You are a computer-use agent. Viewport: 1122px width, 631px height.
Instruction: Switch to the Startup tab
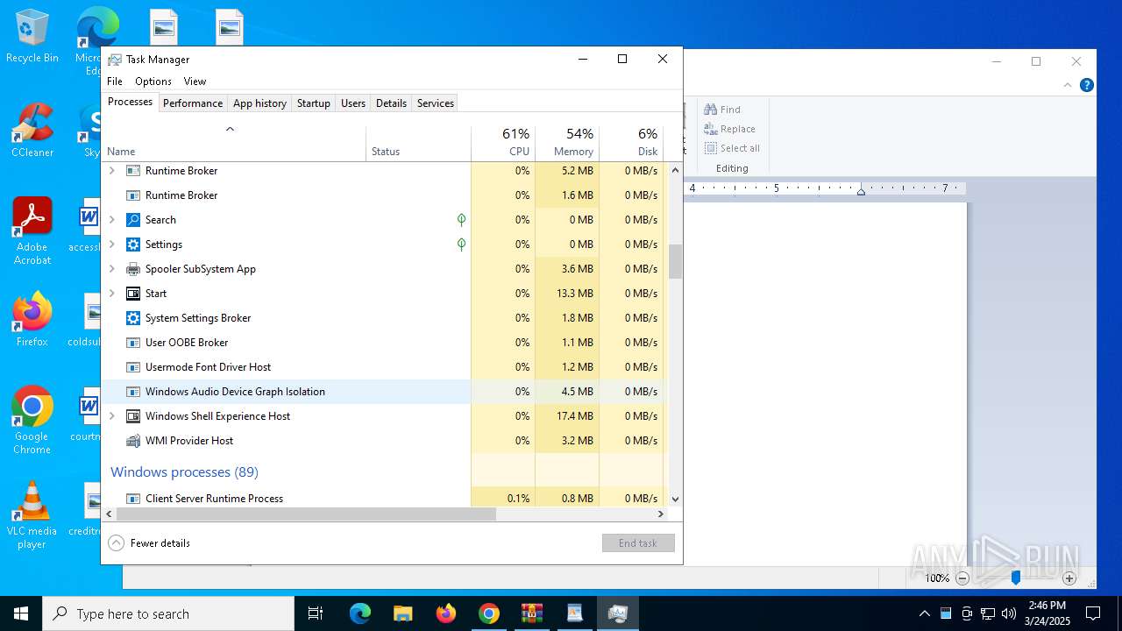(313, 103)
